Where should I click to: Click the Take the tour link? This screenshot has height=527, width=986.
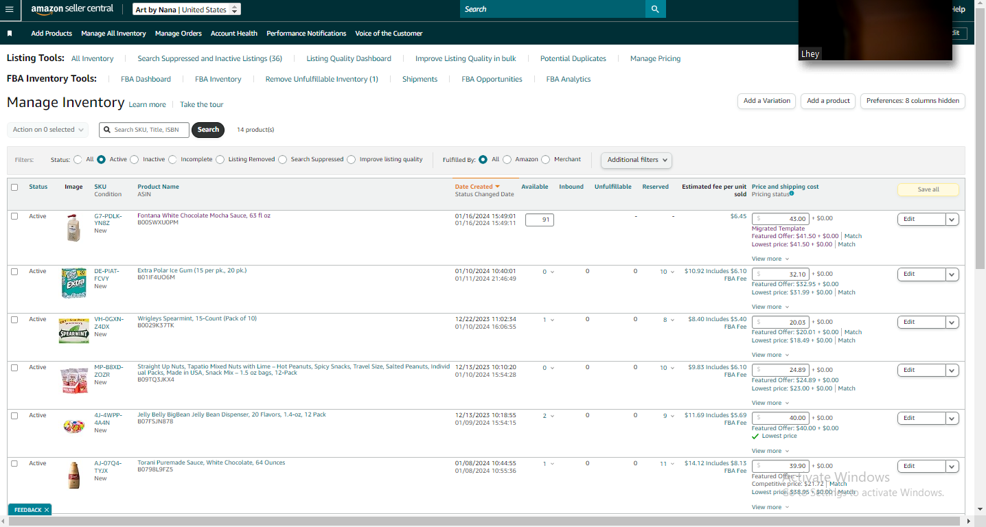pyautogui.click(x=201, y=104)
